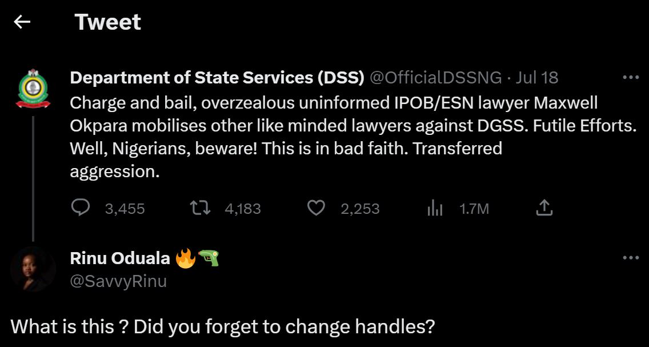This screenshot has height=347, width=649.
Task: Visit the @OfficialDSSNG handle
Action: [x=436, y=78]
